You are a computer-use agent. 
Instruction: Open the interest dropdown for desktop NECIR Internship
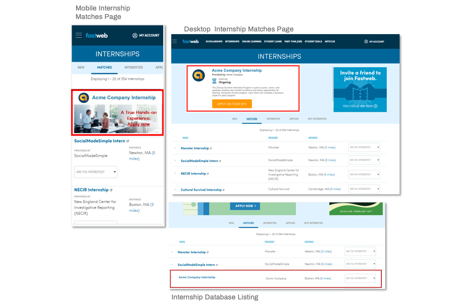[364, 175]
